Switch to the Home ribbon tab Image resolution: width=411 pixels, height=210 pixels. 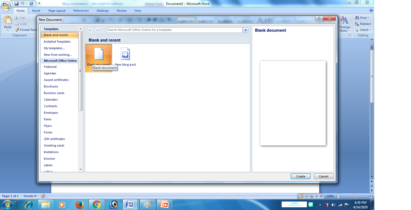pyautogui.click(x=21, y=11)
